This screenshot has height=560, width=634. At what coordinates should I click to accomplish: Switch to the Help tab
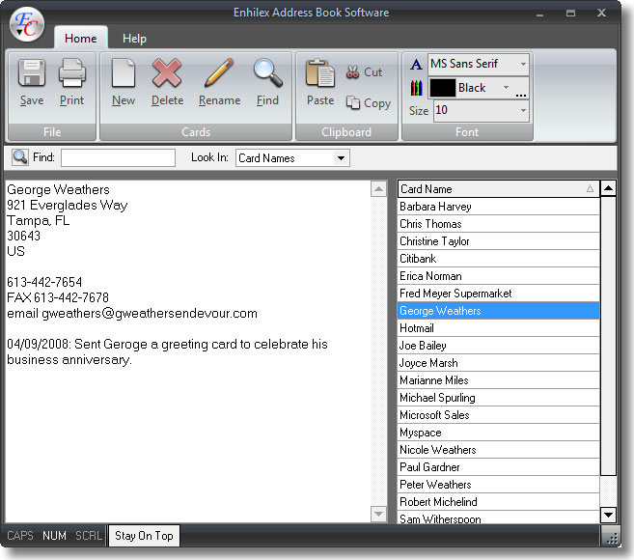134,39
